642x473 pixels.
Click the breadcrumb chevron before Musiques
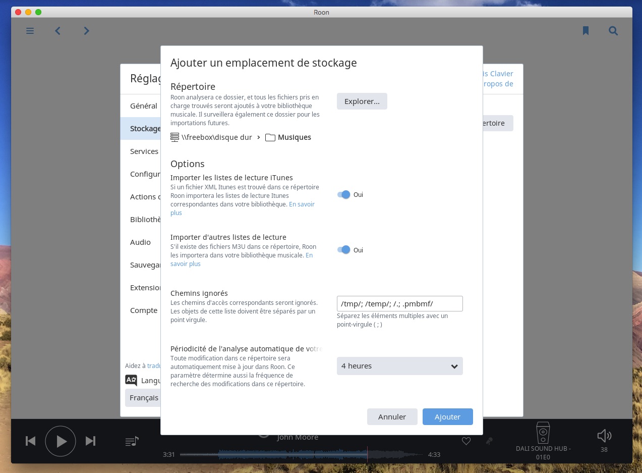[259, 137]
